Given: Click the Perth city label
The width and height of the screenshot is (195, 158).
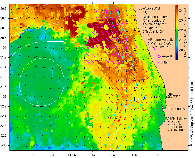Looking at the screenshot, I should (176, 96).
